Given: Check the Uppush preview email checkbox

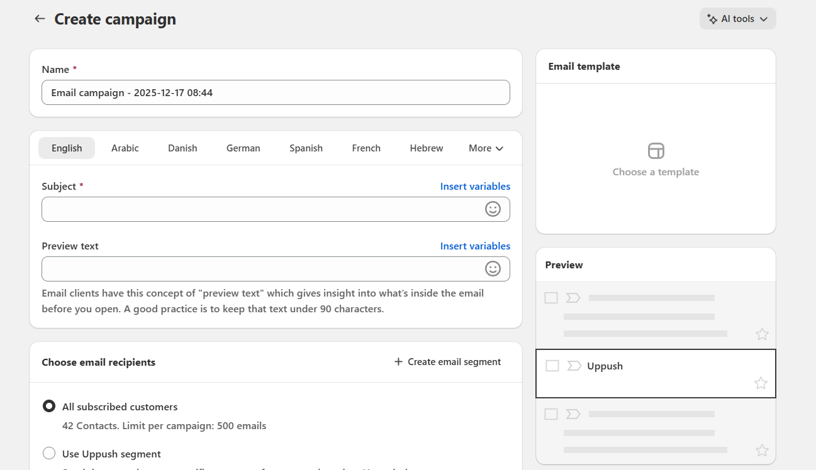Looking at the screenshot, I should [552, 366].
